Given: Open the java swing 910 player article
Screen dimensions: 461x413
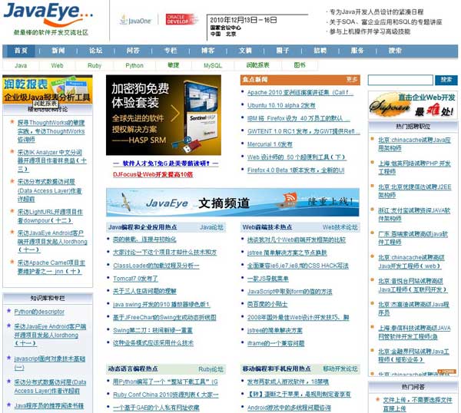Looking at the screenshot, I should (161, 304).
